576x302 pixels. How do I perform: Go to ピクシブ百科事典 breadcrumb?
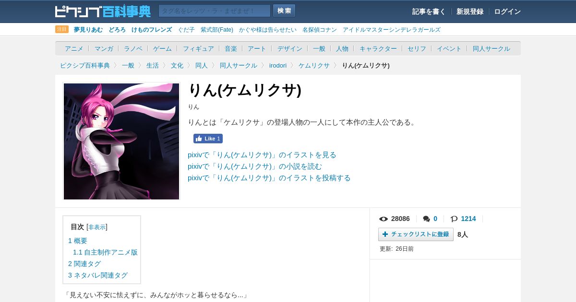[85, 65]
